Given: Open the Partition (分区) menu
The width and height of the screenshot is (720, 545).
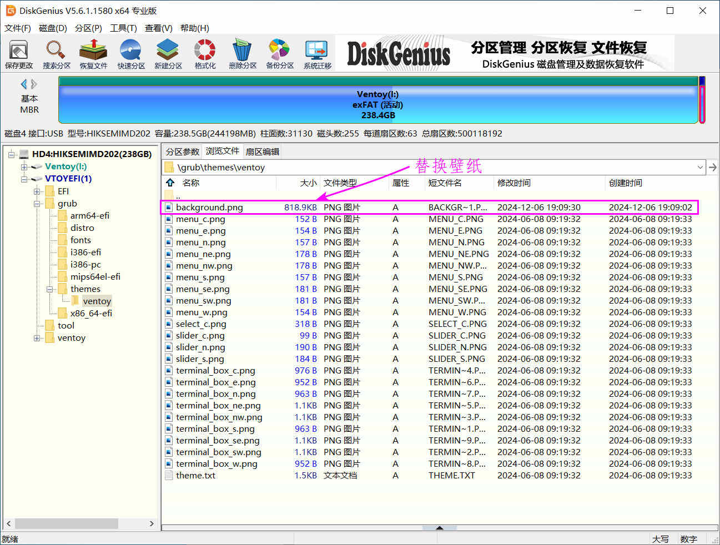Looking at the screenshot, I should click(x=88, y=28).
